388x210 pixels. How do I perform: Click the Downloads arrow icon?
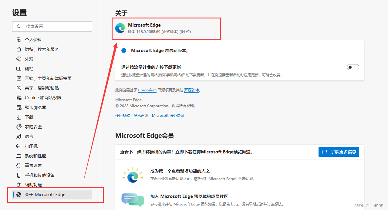[19, 117]
